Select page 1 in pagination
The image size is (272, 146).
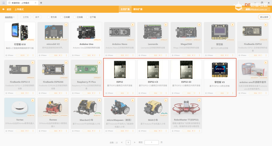pyautogui.click(x=128, y=142)
